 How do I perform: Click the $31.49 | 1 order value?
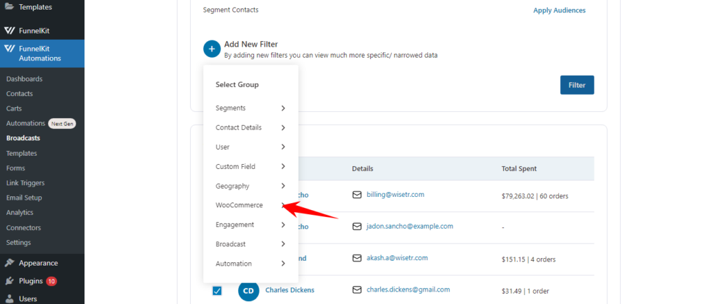click(x=525, y=291)
